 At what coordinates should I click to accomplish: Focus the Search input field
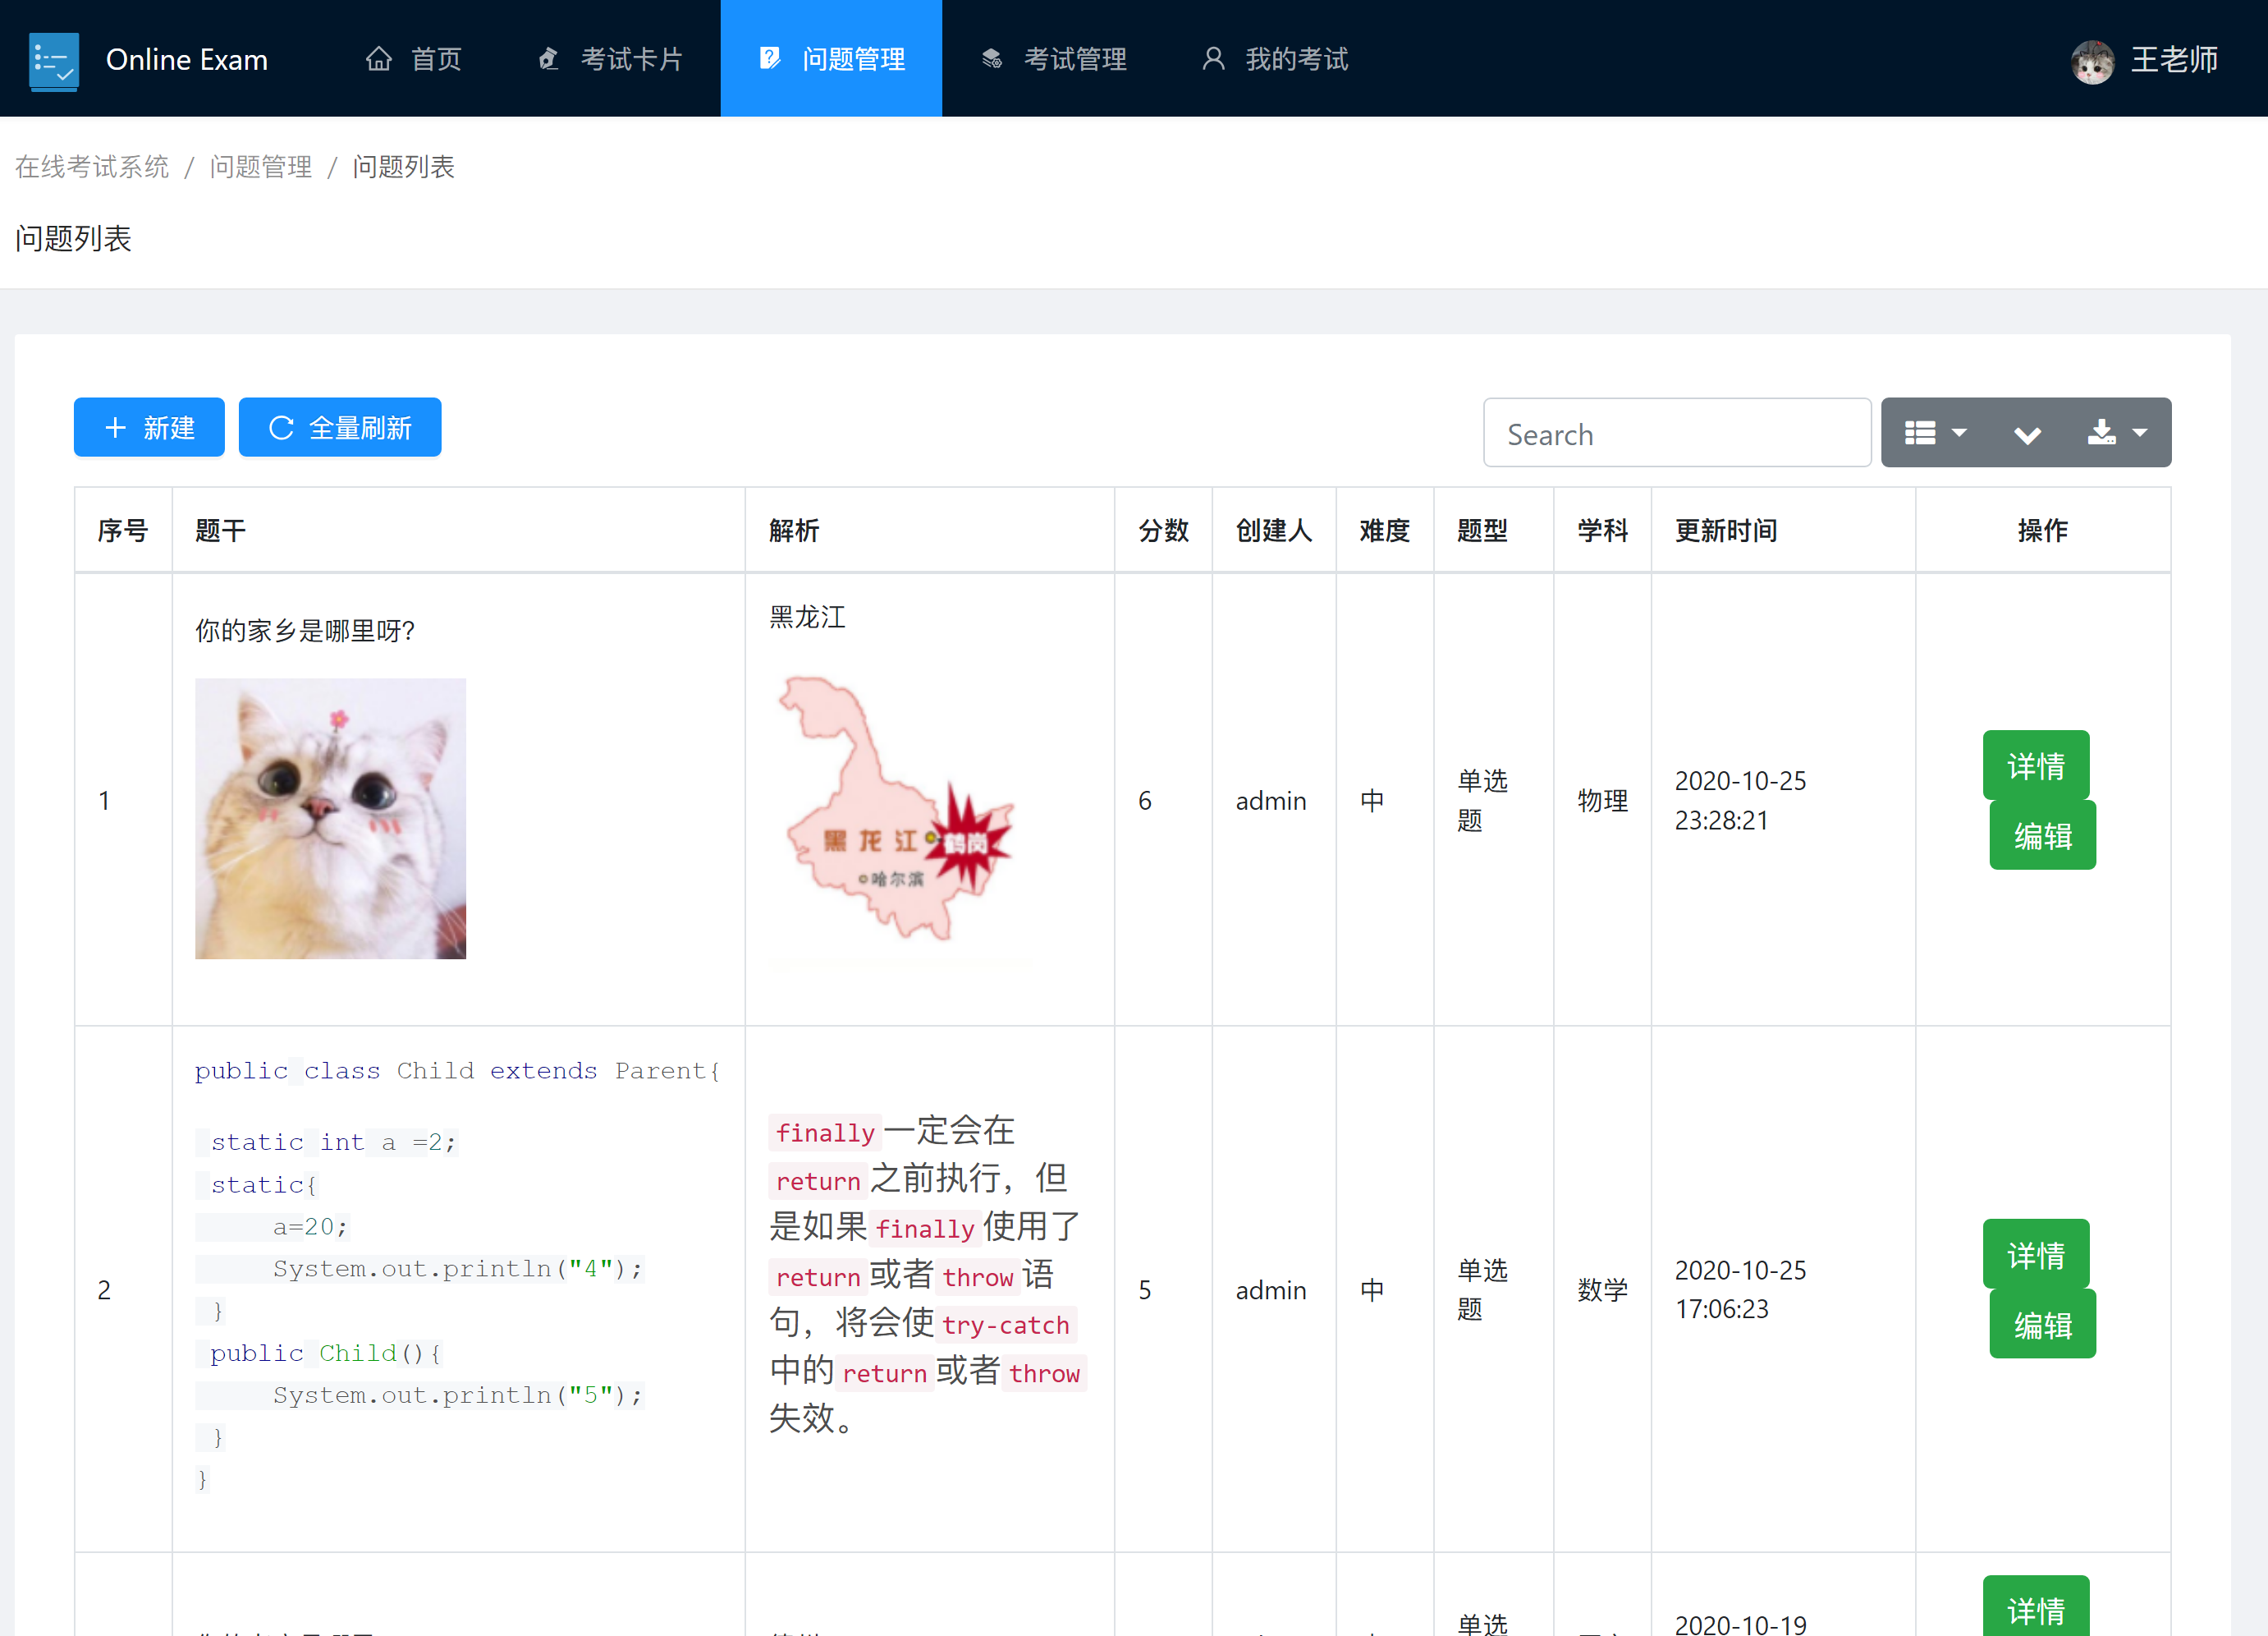pyautogui.click(x=1676, y=434)
